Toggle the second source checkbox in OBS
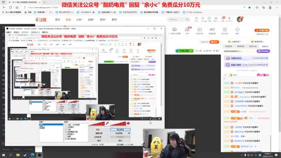Viewport: 281px width, 158px height. (x=66, y=127)
